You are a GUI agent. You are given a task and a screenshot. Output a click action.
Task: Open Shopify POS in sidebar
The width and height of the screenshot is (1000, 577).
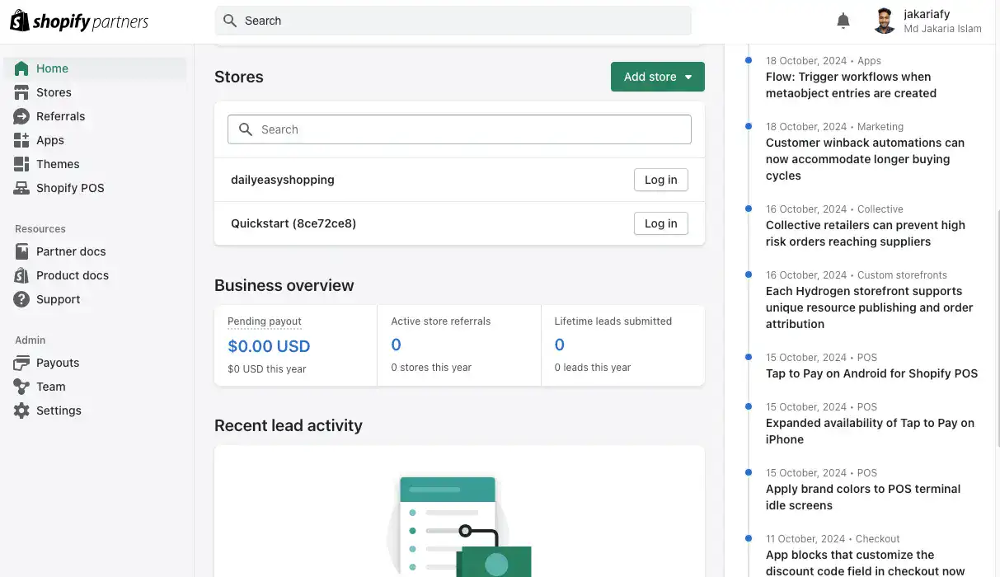point(95,188)
